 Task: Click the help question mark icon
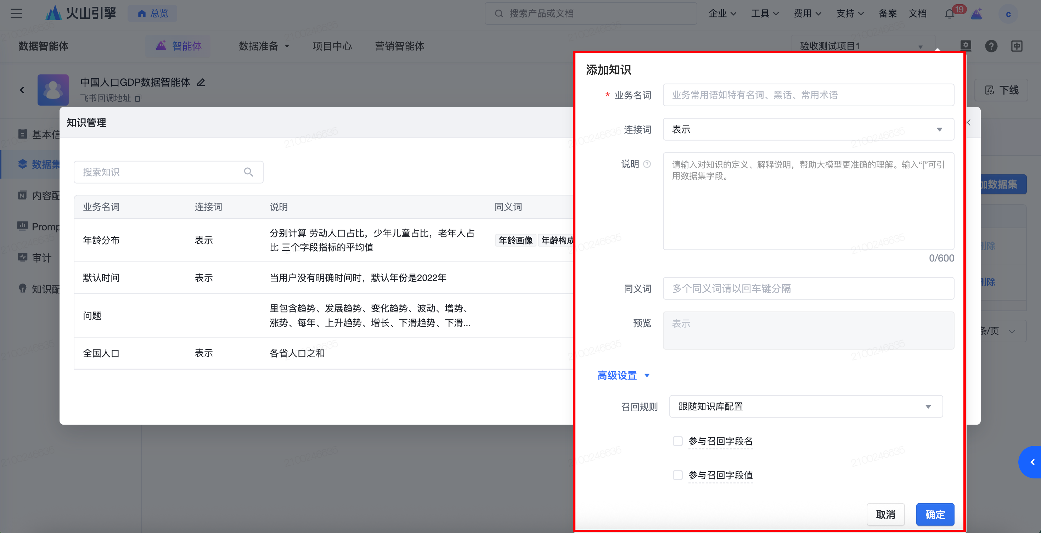[x=991, y=46]
